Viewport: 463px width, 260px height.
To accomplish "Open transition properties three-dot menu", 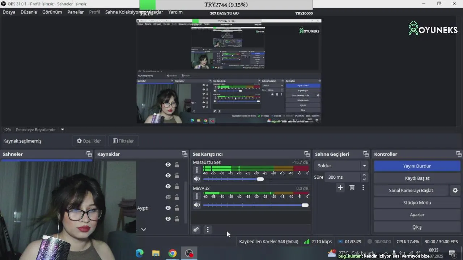I will [363, 188].
